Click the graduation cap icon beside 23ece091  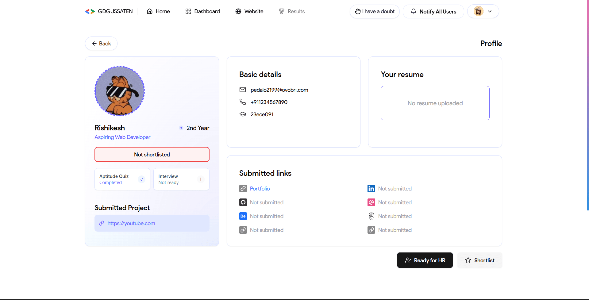(x=243, y=114)
